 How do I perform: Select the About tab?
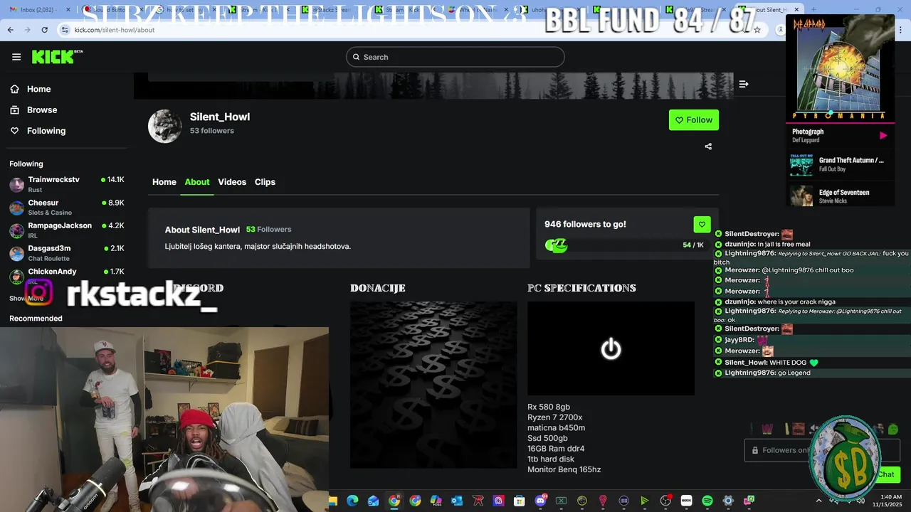[197, 182]
